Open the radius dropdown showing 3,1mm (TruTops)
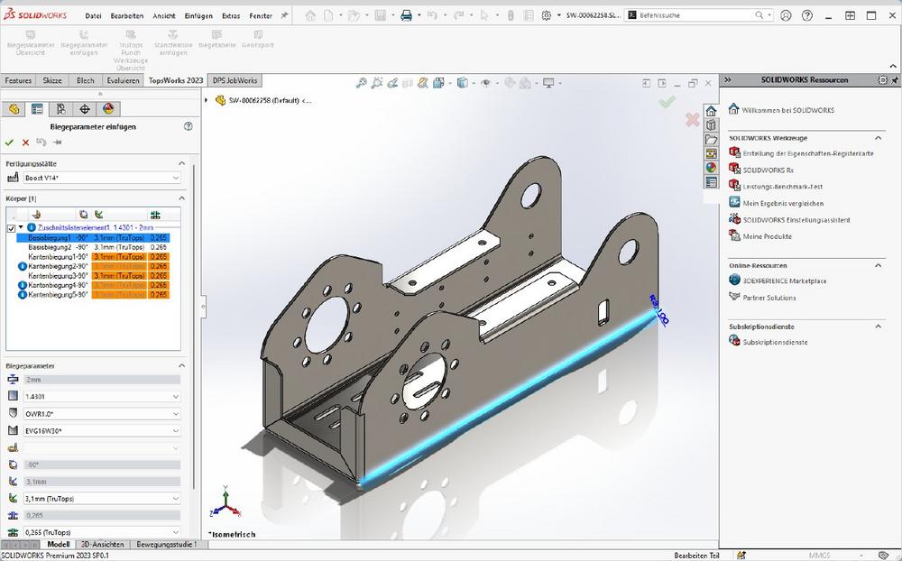 click(102, 498)
